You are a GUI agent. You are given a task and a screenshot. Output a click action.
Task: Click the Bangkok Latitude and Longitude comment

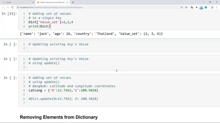(x=72, y=86)
